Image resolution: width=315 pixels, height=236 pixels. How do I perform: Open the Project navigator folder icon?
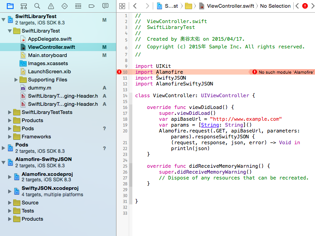coord(10,6)
